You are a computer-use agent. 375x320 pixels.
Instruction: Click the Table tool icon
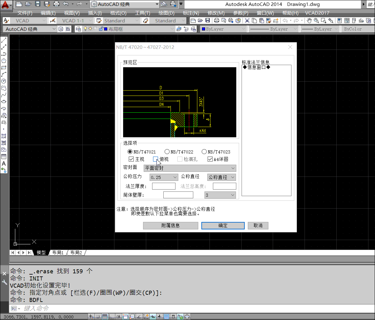coord(4,157)
